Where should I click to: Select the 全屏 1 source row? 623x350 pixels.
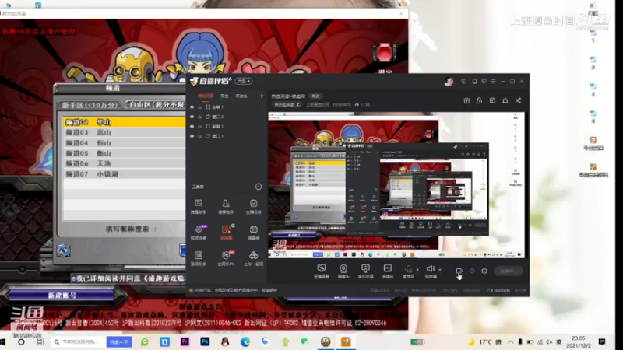[x=227, y=107]
